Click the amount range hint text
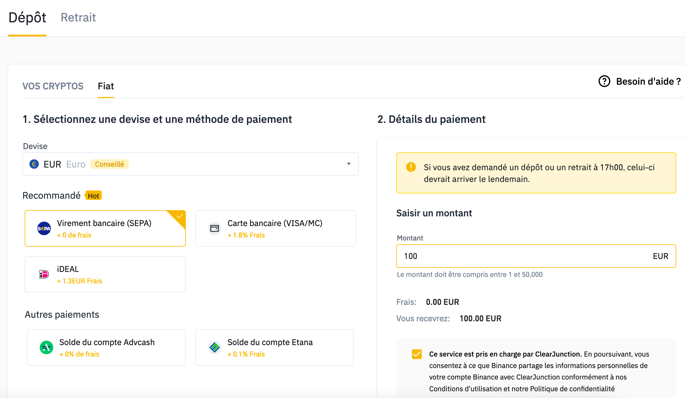This screenshot has width=685, height=398. click(470, 275)
